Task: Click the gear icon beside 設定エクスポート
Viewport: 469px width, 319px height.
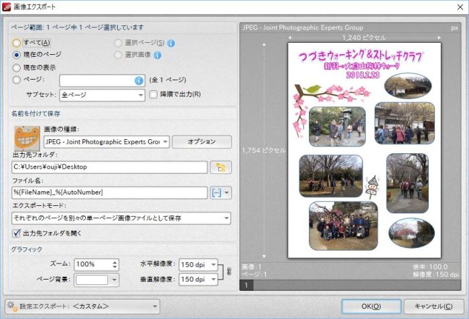Action: pos(12,306)
